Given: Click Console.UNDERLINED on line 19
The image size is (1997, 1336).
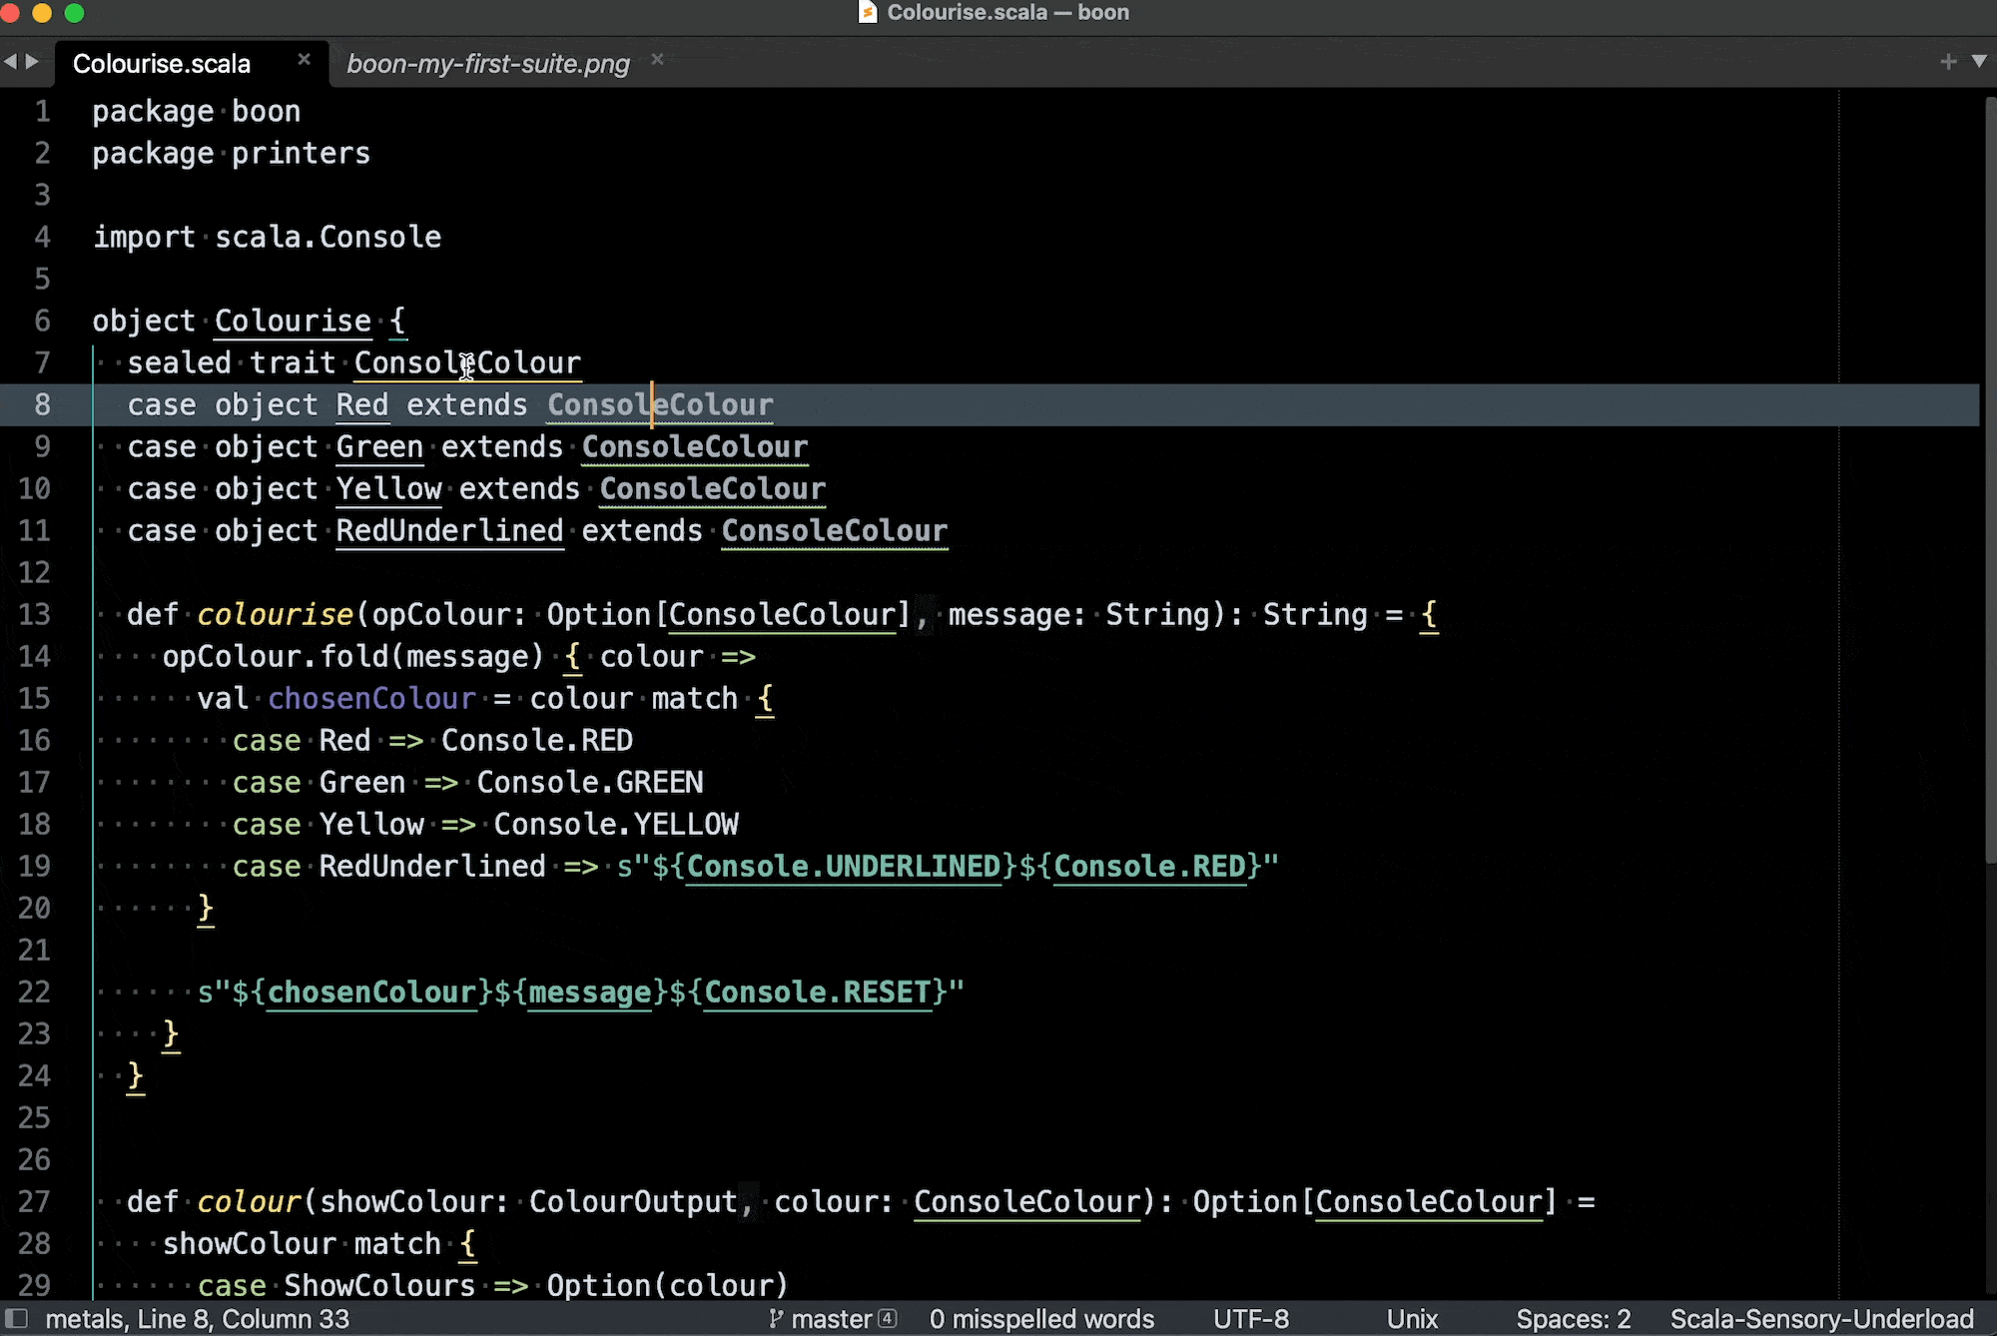Looking at the screenshot, I should click(844, 866).
